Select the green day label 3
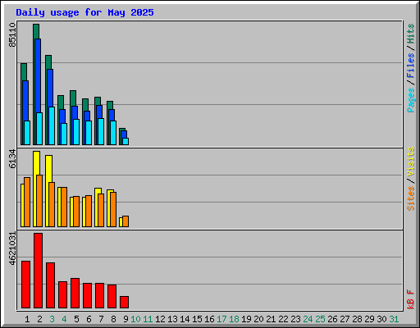The width and height of the screenshot is (420, 328). pyautogui.click(x=52, y=319)
